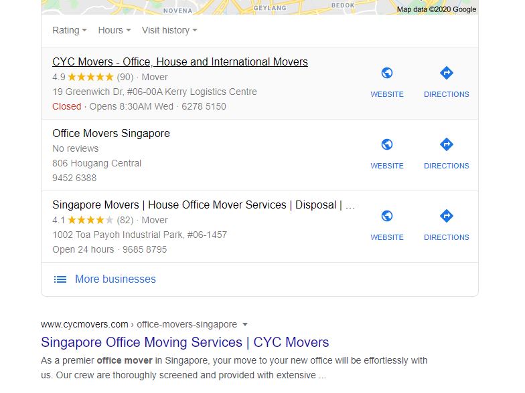
Task: Click the CYC Movers result description snippet
Action: [234, 368]
